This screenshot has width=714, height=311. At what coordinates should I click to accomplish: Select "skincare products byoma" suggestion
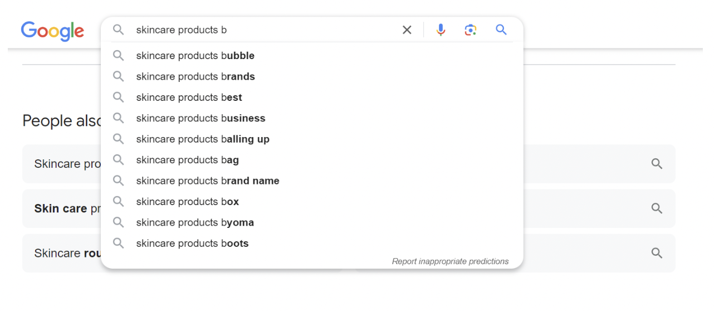[x=194, y=222]
